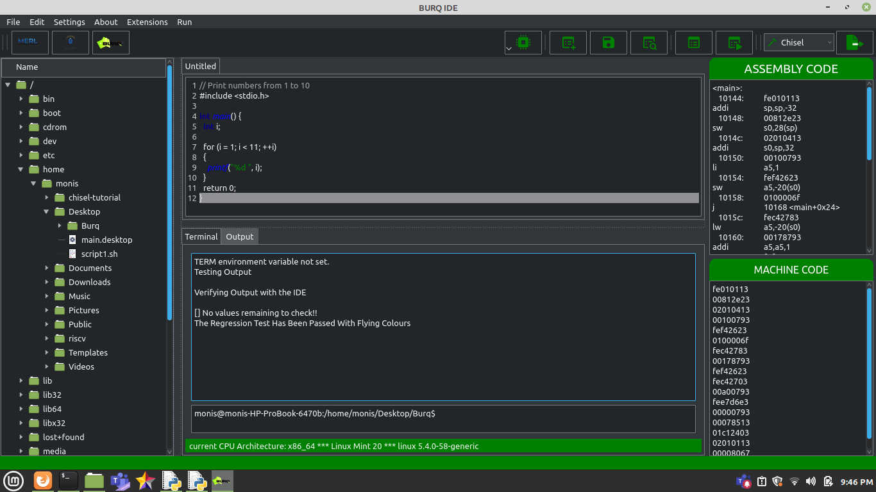Image resolution: width=876 pixels, height=492 pixels.
Task: Switch to the Output tab
Action: point(240,236)
